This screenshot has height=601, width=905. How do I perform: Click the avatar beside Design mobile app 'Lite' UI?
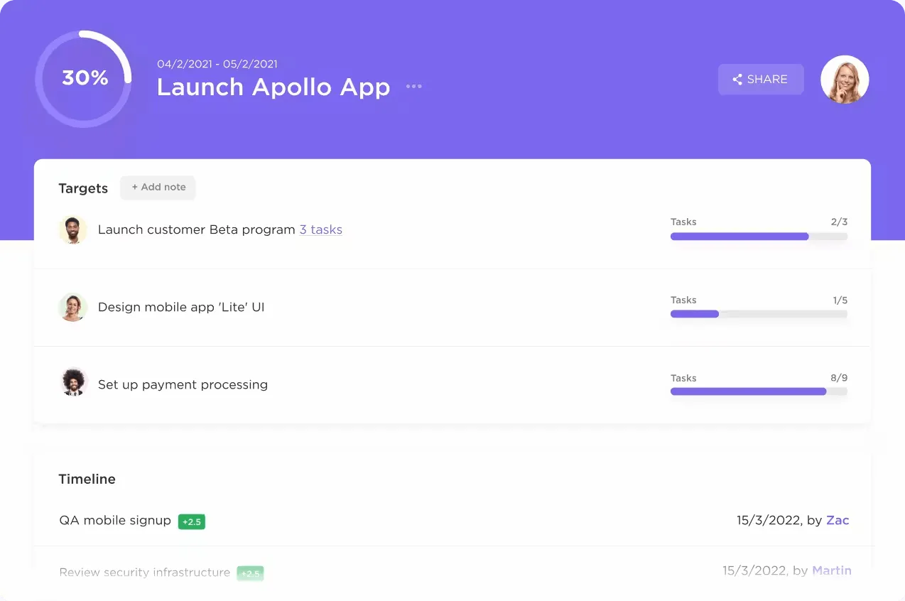72,307
